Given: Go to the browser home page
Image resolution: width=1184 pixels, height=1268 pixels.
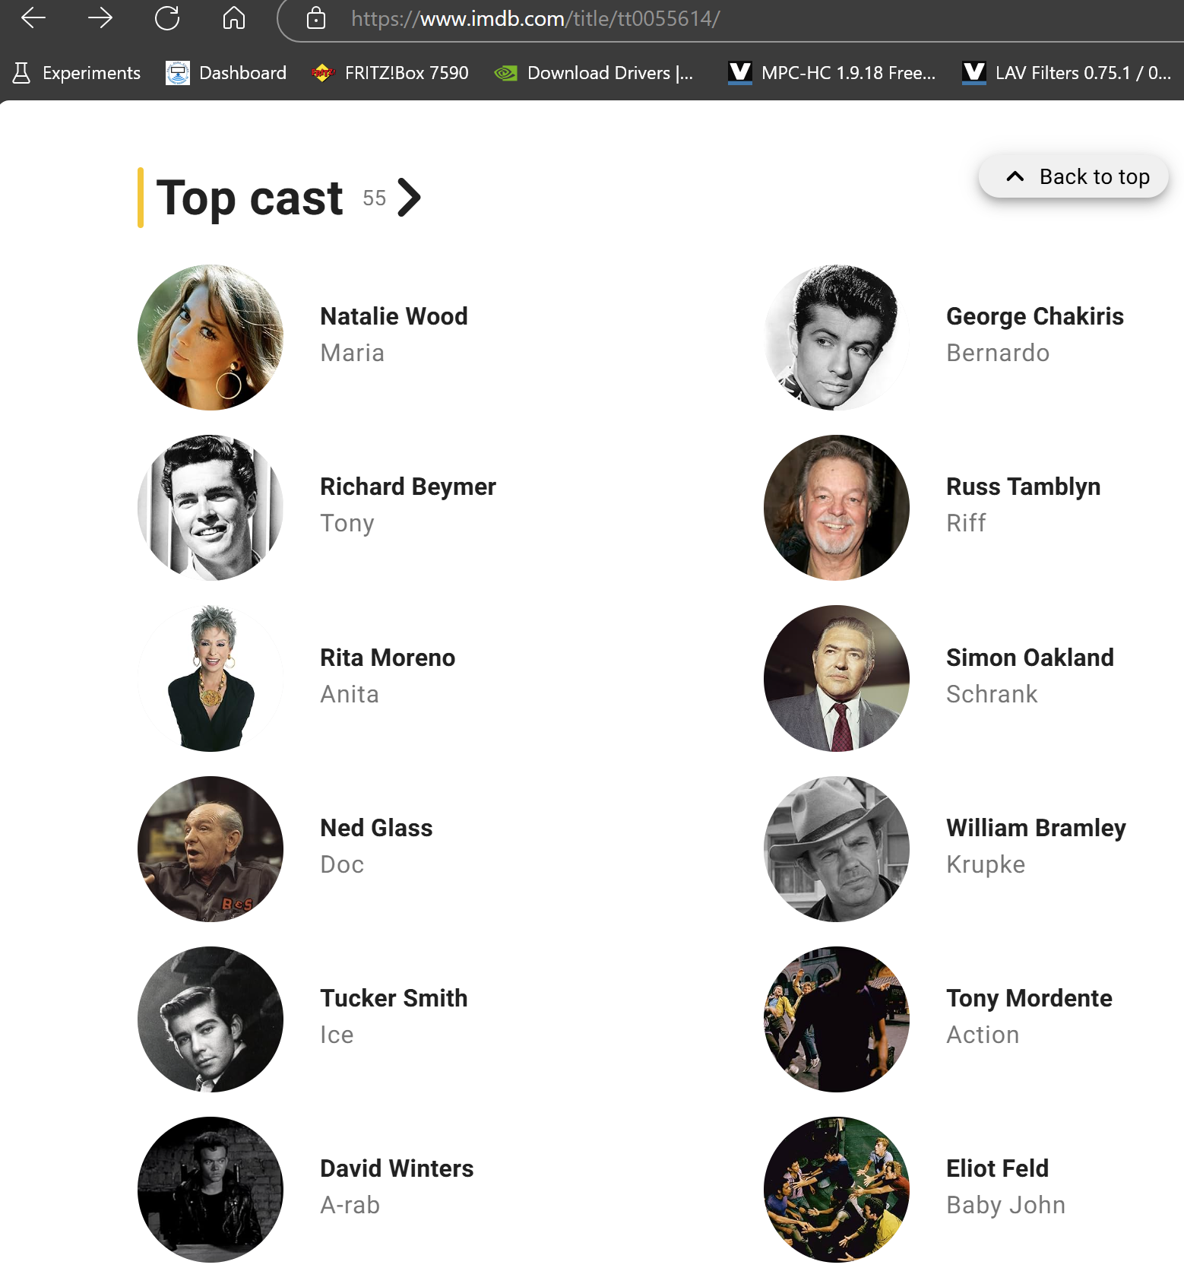Looking at the screenshot, I should click(233, 18).
